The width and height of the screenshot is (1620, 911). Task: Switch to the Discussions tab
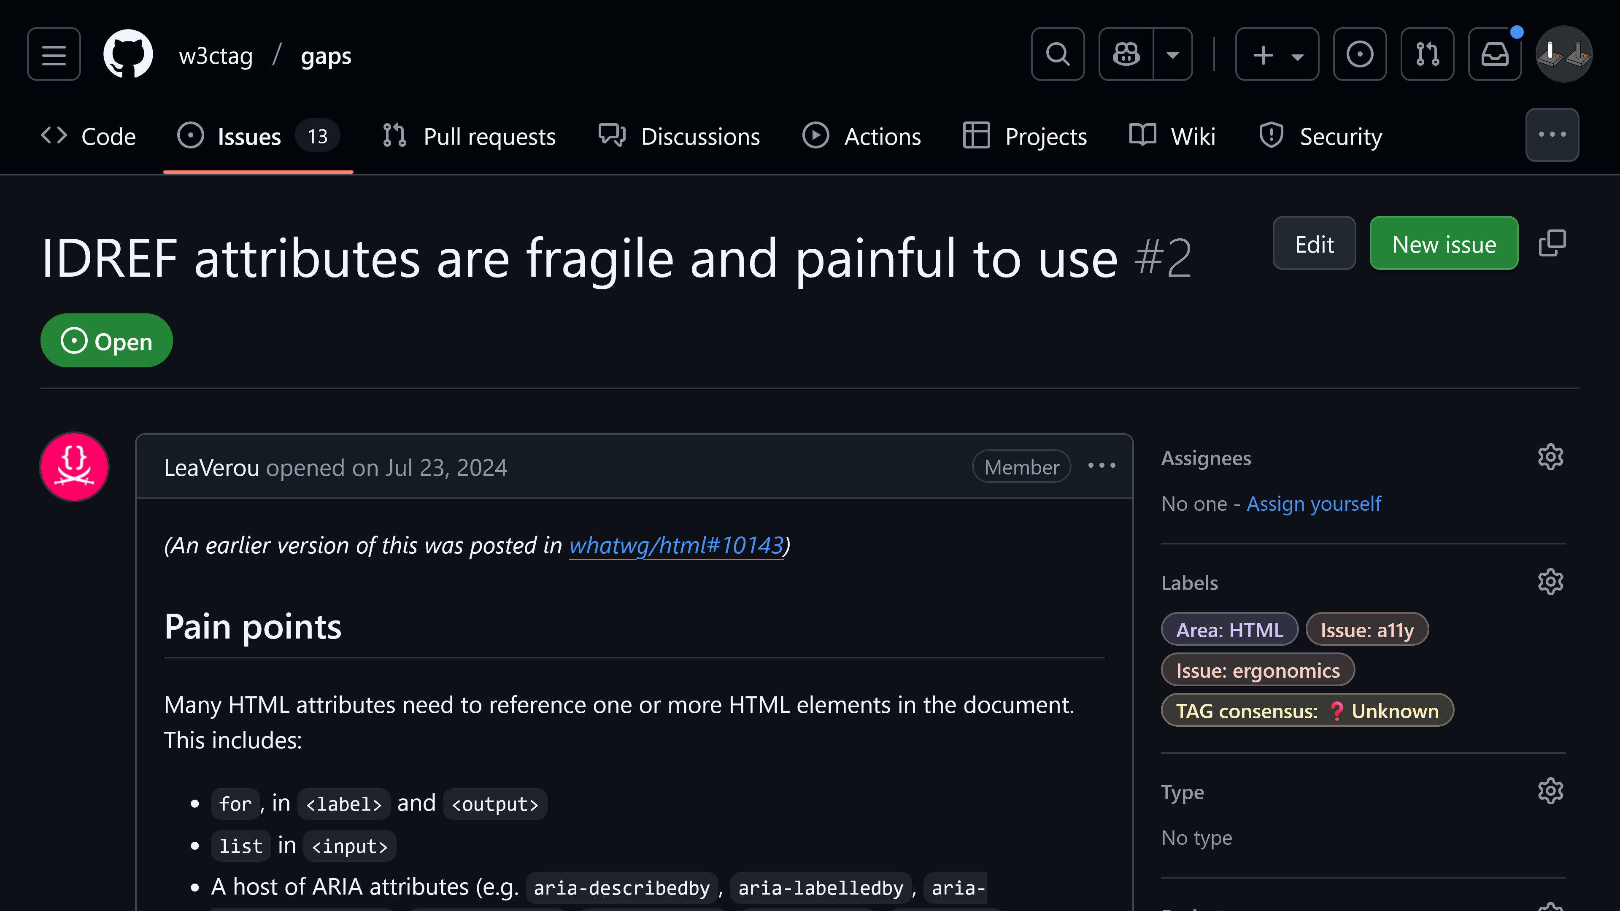680,136
